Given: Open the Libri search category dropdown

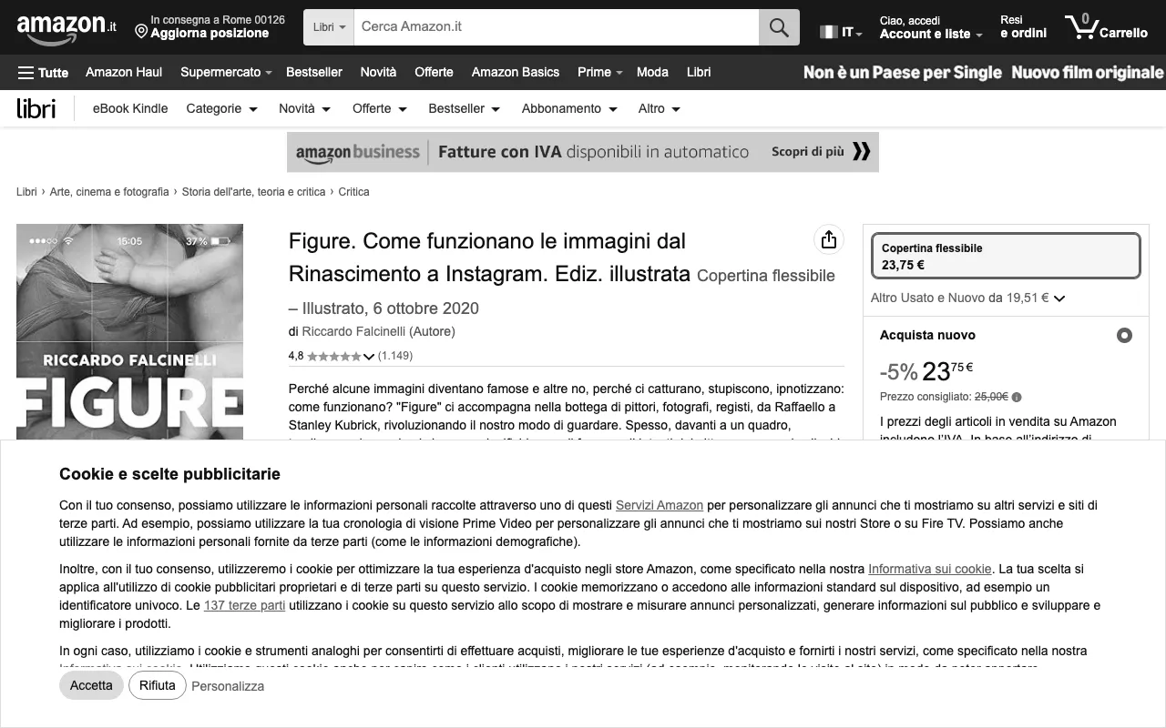Looking at the screenshot, I should point(329,27).
